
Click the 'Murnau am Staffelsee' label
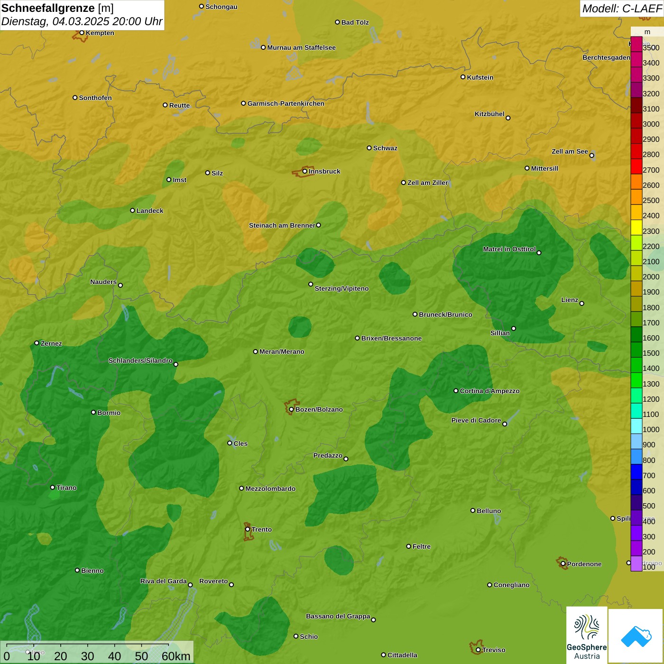click(301, 47)
